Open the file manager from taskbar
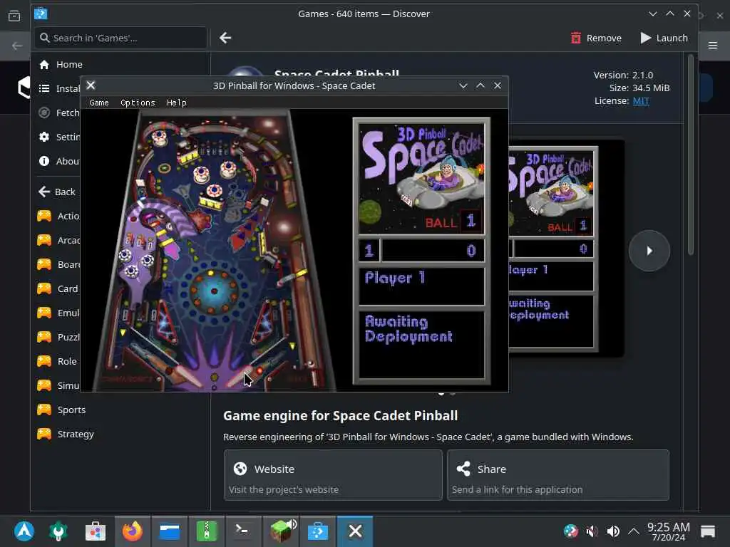The image size is (730, 547). 170,531
